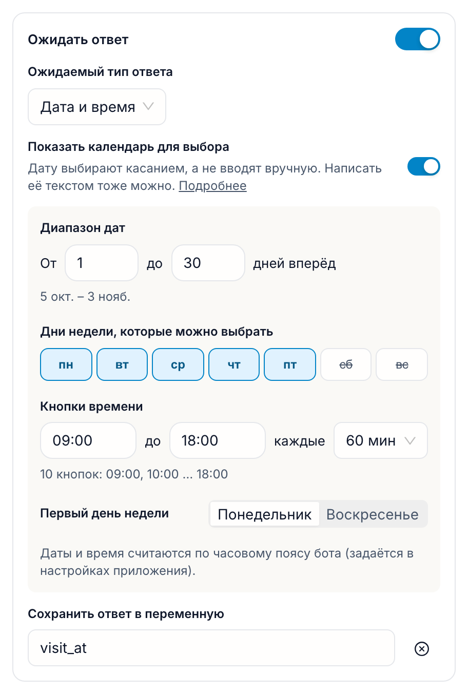
Task: Turn off the "Ожидать ответ" switch
Action: (x=417, y=39)
